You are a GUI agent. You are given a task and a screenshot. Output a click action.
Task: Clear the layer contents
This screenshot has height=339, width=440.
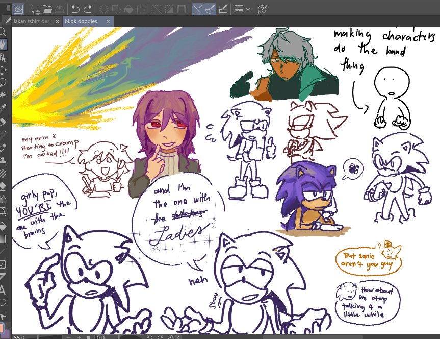(x=104, y=9)
